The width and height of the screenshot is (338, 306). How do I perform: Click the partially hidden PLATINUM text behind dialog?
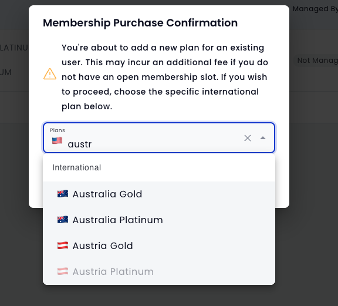click(x=14, y=48)
